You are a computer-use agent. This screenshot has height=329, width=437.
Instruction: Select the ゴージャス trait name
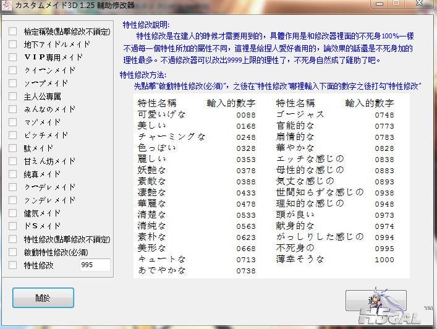[x=300, y=114]
